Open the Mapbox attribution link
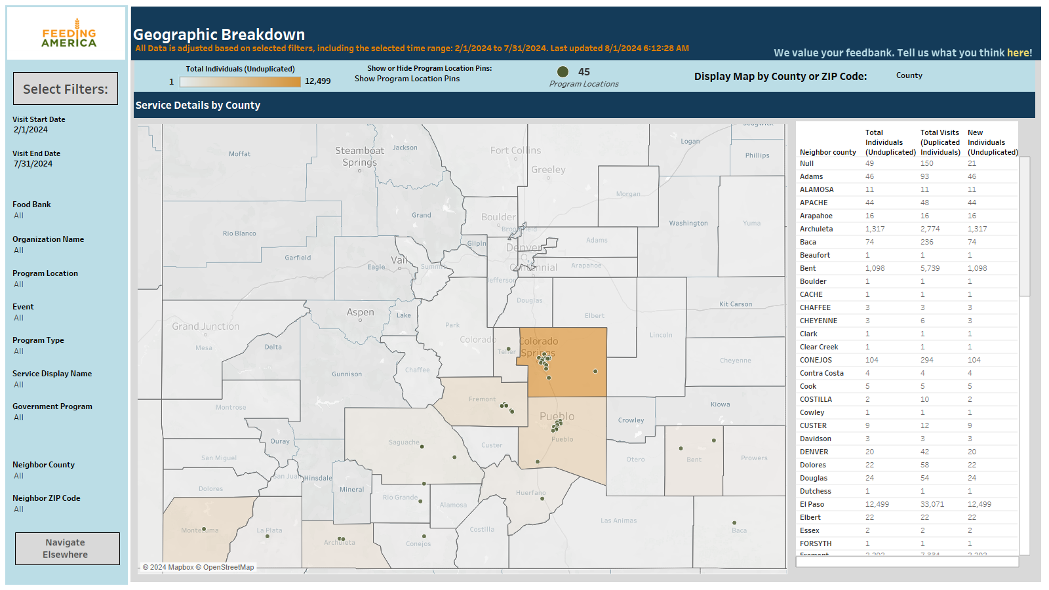The image size is (1049, 590). pyautogui.click(x=168, y=568)
